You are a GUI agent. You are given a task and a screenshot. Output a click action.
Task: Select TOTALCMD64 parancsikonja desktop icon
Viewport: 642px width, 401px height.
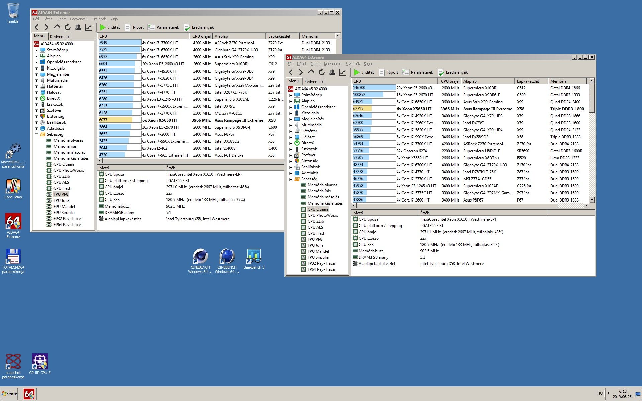(13, 261)
